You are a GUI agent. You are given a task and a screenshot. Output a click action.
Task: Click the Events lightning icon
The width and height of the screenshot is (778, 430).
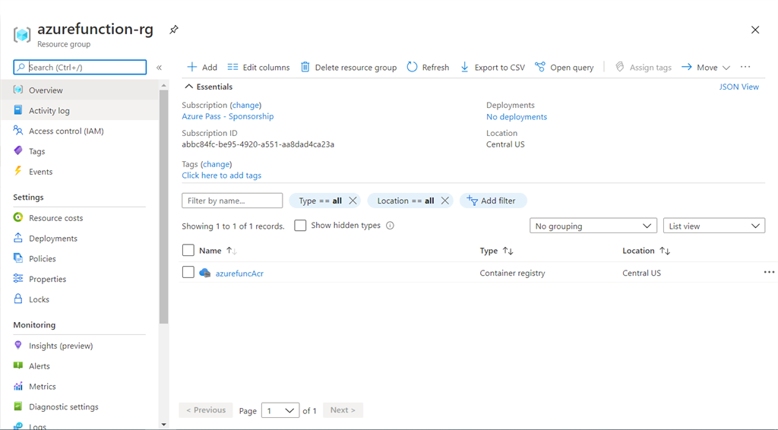[x=18, y=171]
